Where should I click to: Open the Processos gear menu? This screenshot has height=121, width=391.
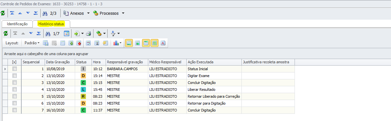point(109,13)
